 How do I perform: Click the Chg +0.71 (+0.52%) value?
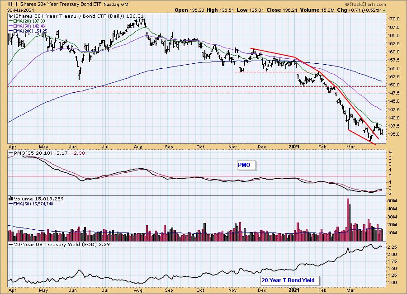coord(359,10)
